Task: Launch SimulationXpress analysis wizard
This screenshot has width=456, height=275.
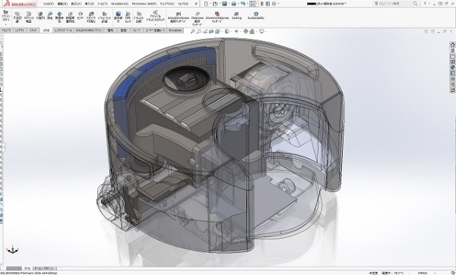Action: [x=179, y=17]
